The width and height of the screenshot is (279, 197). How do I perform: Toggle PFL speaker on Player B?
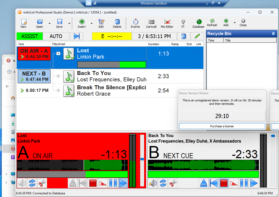[x=153, y=183]
